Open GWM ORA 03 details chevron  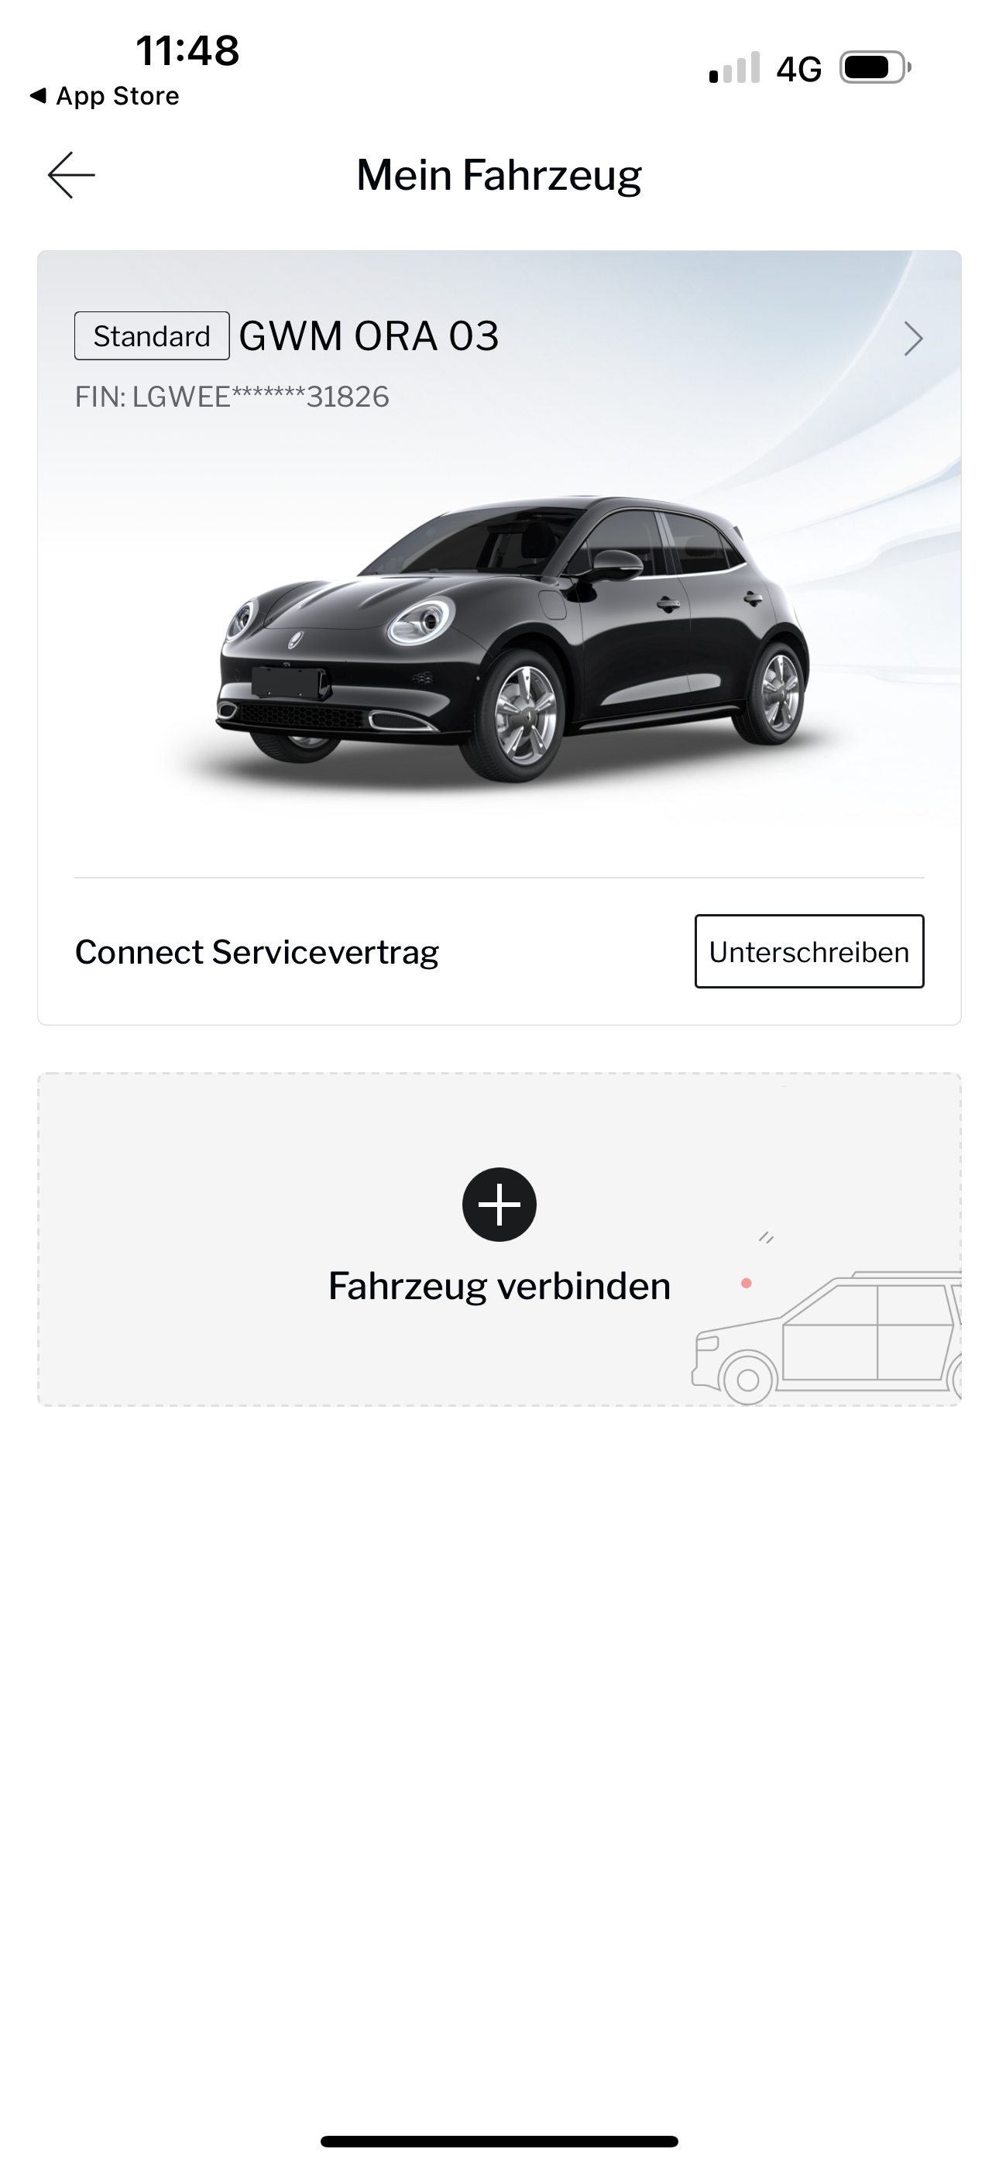pos(913,339)
